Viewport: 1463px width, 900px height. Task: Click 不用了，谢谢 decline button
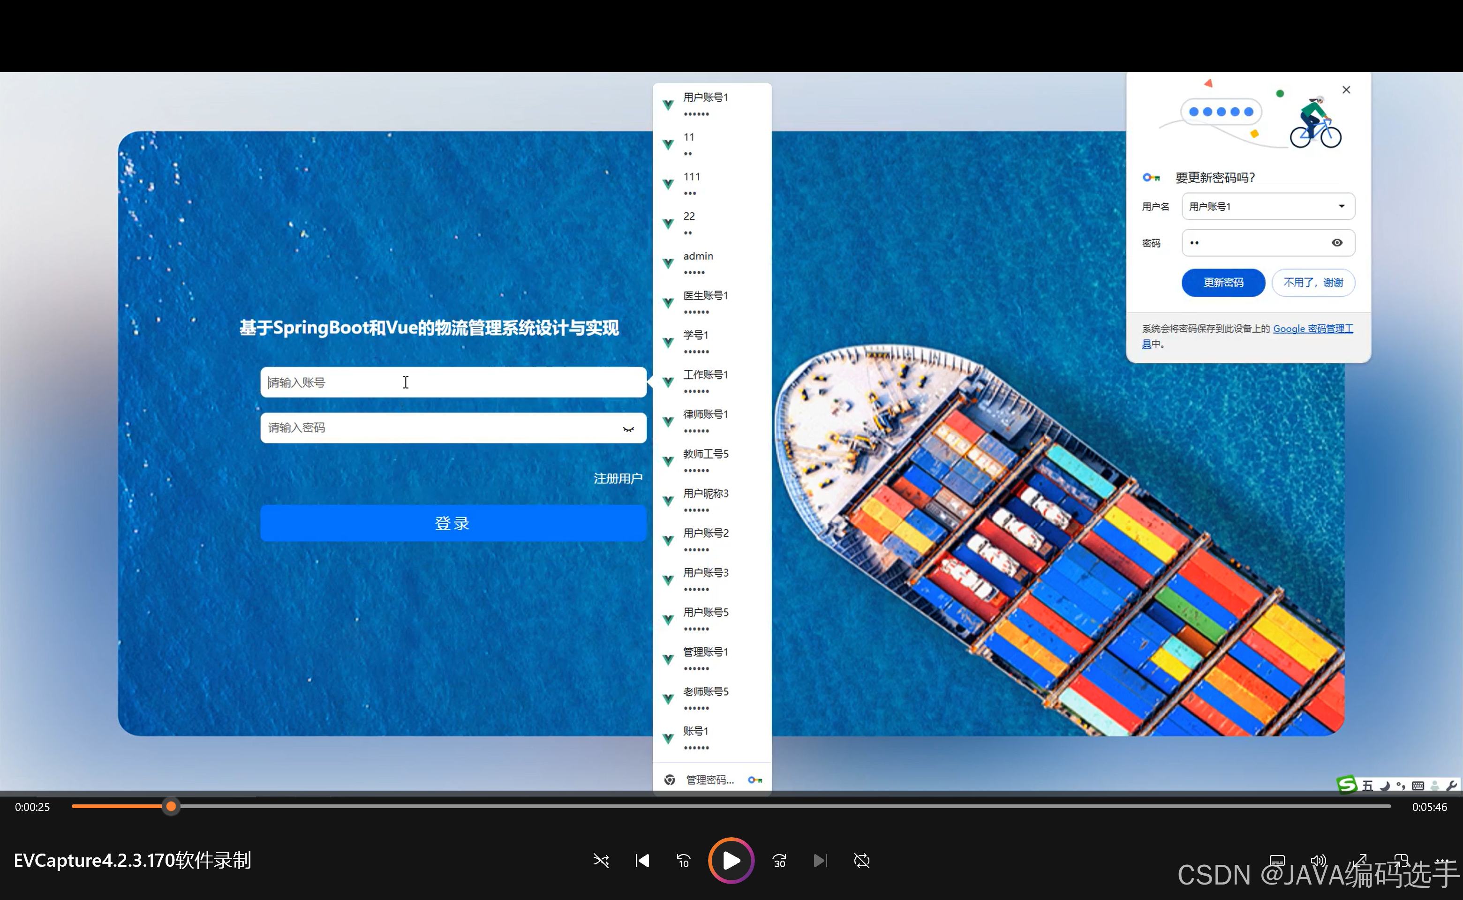click(1313, 282)
